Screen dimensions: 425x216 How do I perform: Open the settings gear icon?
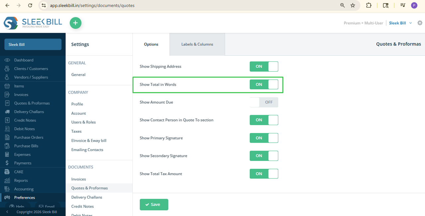[x=420, y=23]
